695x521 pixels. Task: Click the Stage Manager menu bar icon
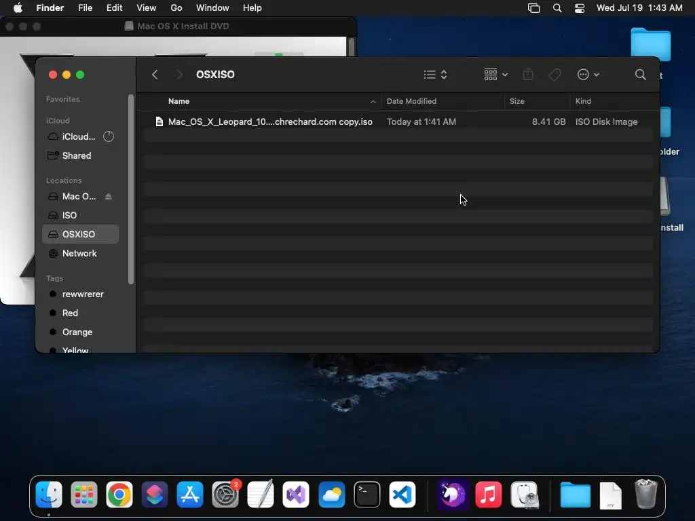pyautogui.click(x=533, y=8)
